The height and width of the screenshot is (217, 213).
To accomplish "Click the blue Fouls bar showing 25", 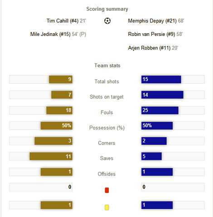I will click(x=160, y=110).
